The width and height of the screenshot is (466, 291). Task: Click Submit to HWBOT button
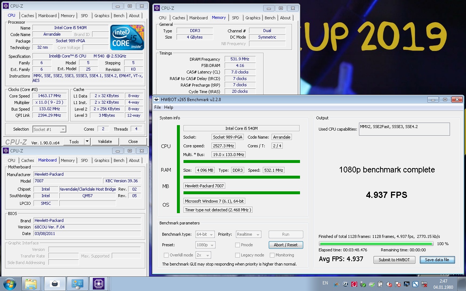(x=394, y=260)
